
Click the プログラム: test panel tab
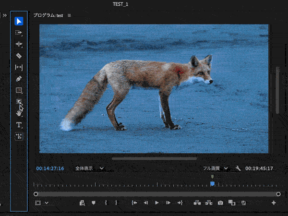48,15
